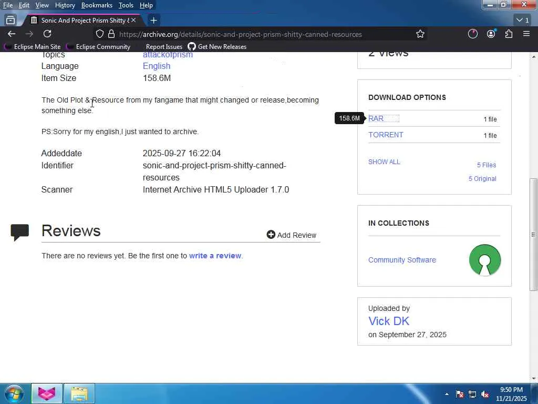Open Windows Explorer from taskbar

(79, 393)
